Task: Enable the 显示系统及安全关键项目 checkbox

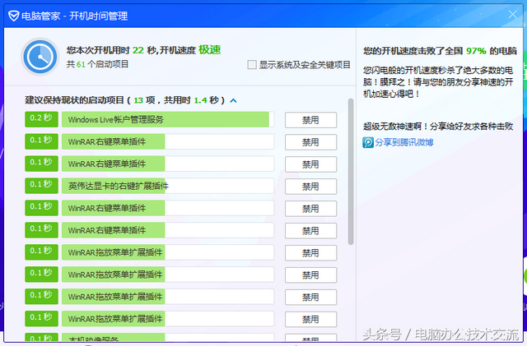Action: (252, 64)
